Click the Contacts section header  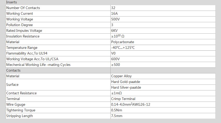(x=13, y=70)
